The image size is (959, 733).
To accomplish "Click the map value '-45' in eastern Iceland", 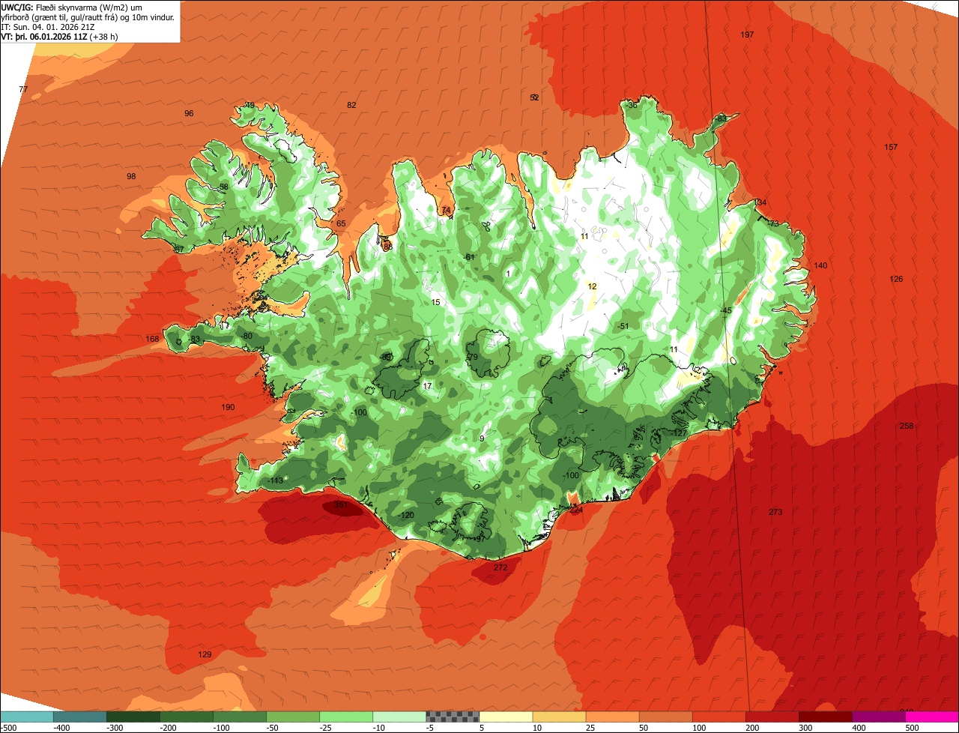I will tap(725, 310).
